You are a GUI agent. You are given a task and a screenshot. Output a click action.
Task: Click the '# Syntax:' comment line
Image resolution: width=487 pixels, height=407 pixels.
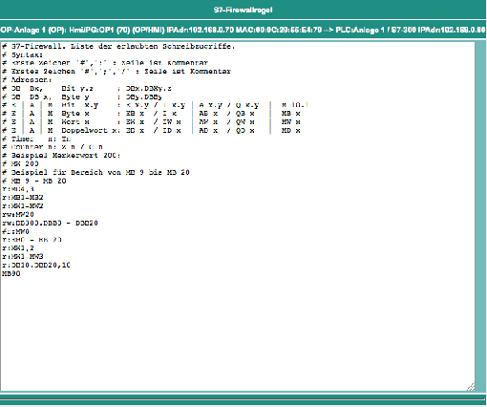pos(22,54)
